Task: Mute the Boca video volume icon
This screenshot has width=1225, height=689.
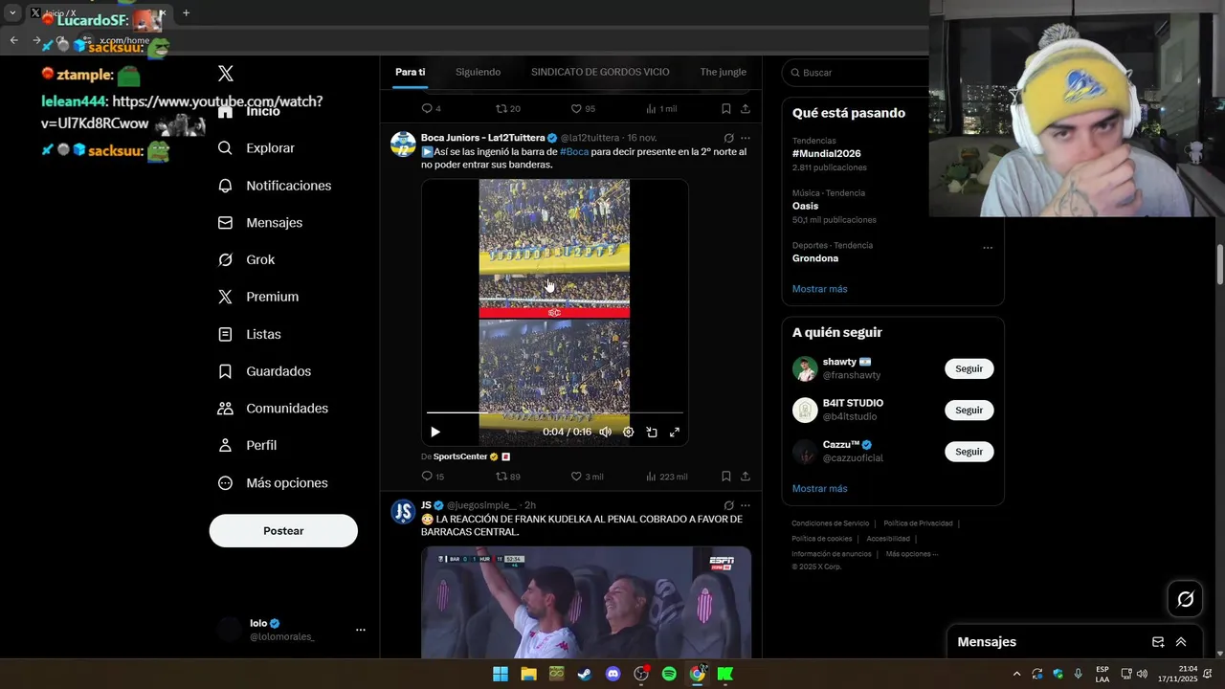Action: tap(605, 432)
